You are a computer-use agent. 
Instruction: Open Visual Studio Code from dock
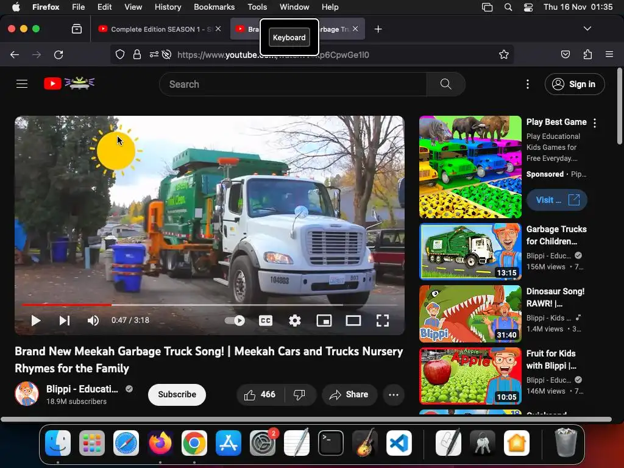click(399, 443)
